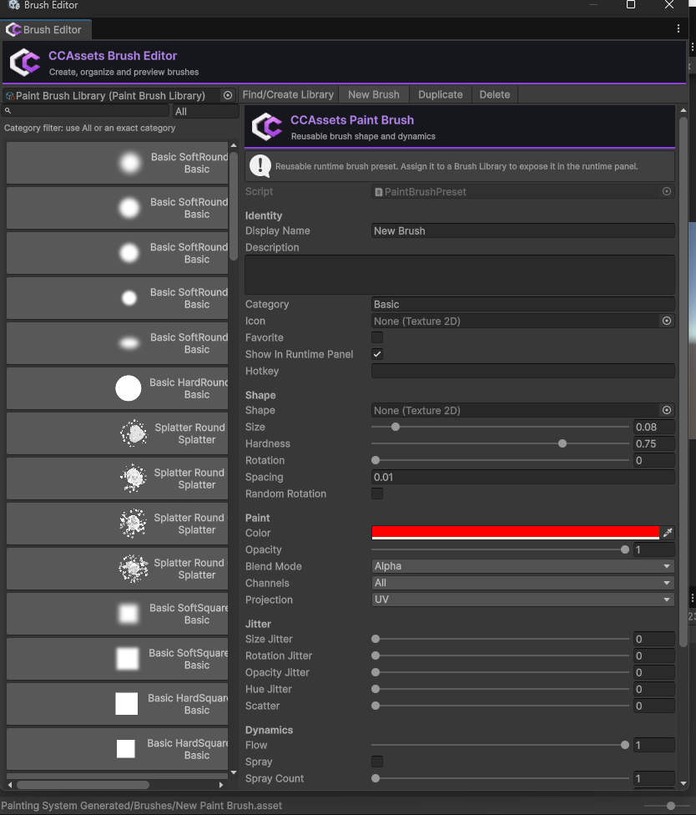Screen dimensions: 696x815
Task: Open the Channels dropdown
Action: coord(522,583)
